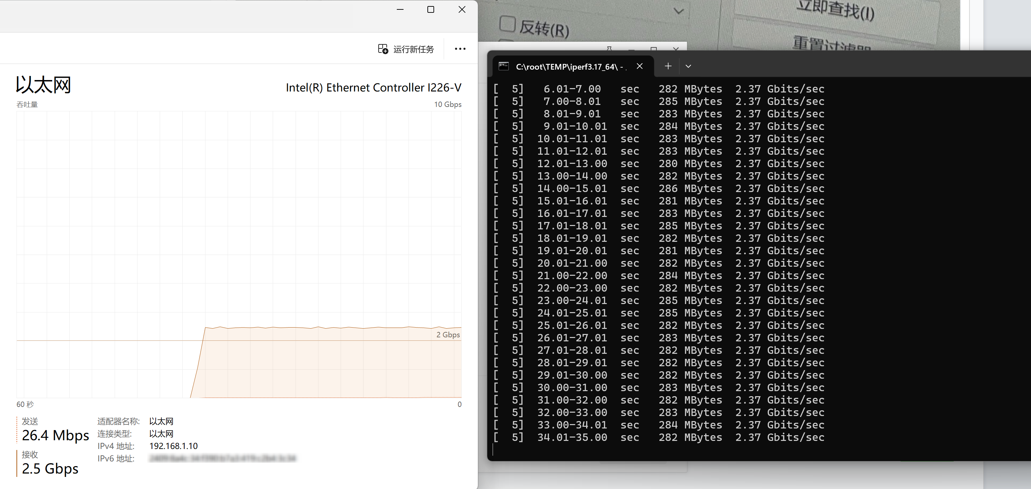This screenshot has height=489, width=1031.
Task: Click terminal row 14.00-15.01 sec showing 286 MBytes
Action: coord(659,188)
